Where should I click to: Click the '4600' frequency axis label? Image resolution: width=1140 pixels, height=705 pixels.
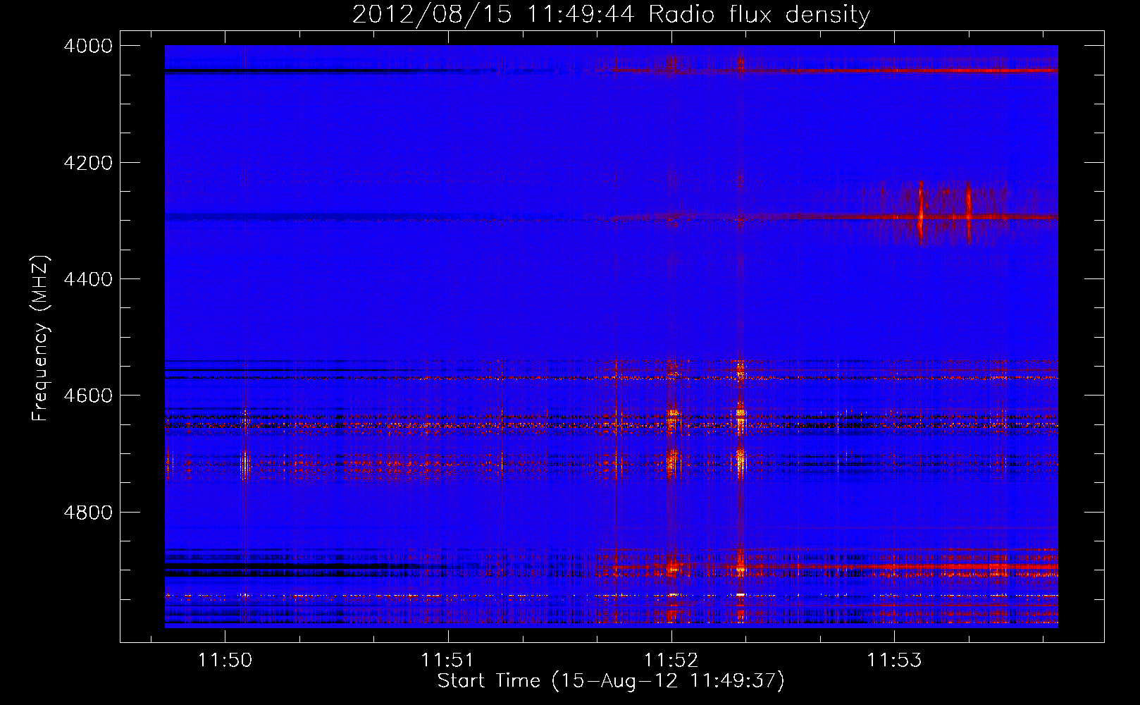88,396
